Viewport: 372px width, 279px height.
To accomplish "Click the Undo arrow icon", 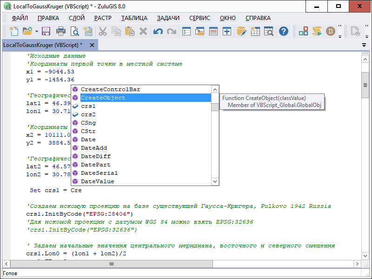I will point(158,31).
